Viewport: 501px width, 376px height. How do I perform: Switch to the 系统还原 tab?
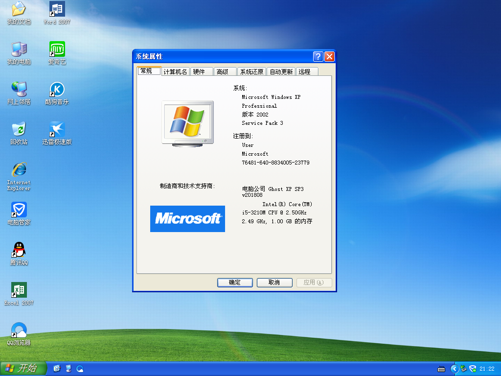[x=251, y=71]
